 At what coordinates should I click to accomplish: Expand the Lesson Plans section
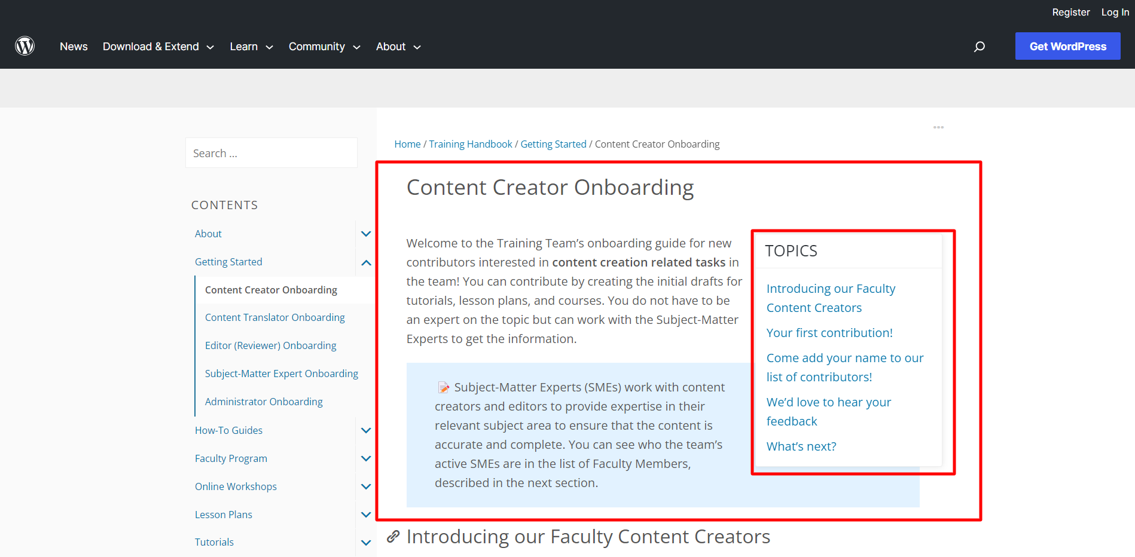365,515
